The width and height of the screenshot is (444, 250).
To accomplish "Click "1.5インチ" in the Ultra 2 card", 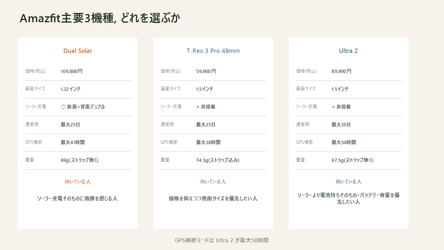I will tap(340, 89).
